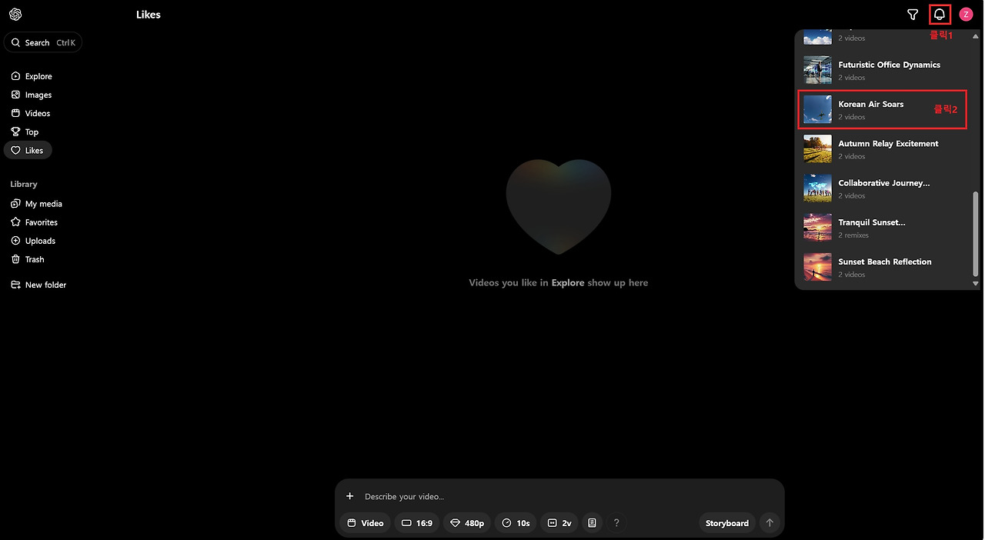This screenshot has height=540, width=985.
Task: Go to Explore in sidebar
Action: pos(32,76)
